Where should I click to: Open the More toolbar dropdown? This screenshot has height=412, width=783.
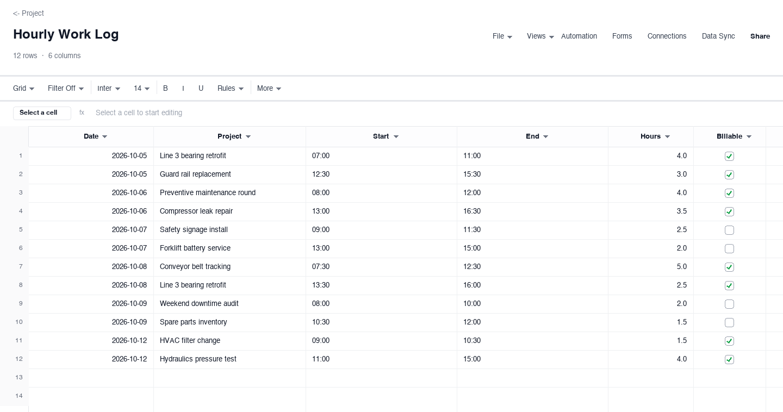point(269,89)
